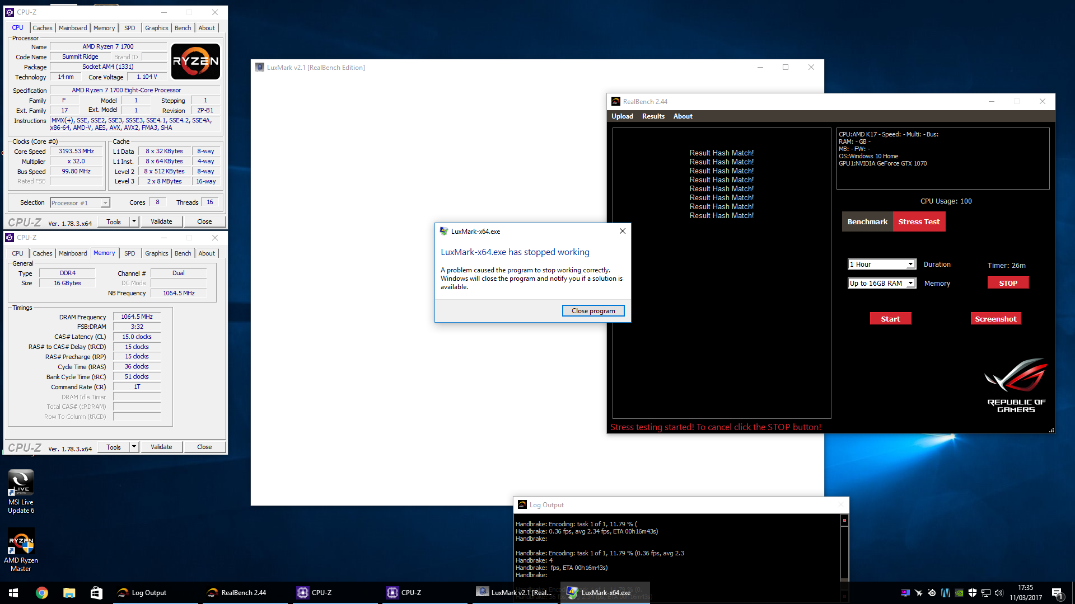This screenshot has width=1075, height=604.
Task: Open the volume control tray icon
Action: (x=999, y=593)
